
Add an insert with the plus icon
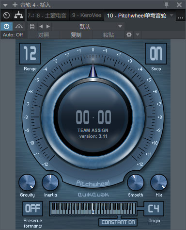click(x=15, y=5)
